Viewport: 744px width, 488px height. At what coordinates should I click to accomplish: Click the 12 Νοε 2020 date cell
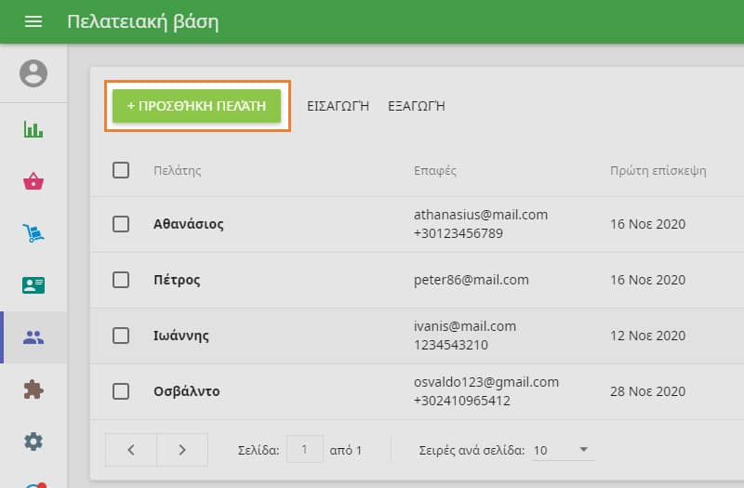[647, 336]
